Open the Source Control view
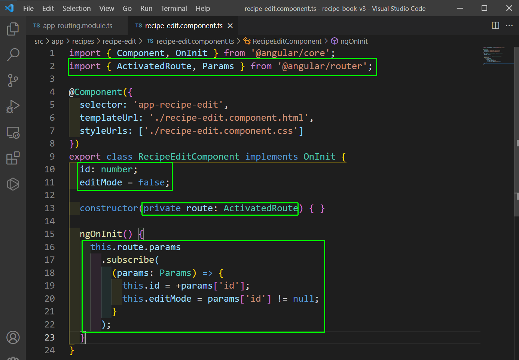Viewport: 519px width, 360px height. [x=13, y=80]
